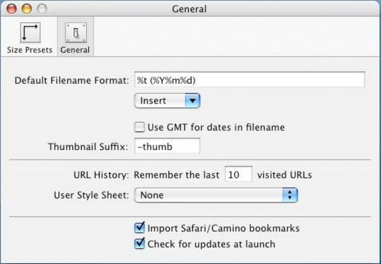Click the User Style Sheet stepper arrows
This screenshot has height=264, width=381.
pos(290,195)
